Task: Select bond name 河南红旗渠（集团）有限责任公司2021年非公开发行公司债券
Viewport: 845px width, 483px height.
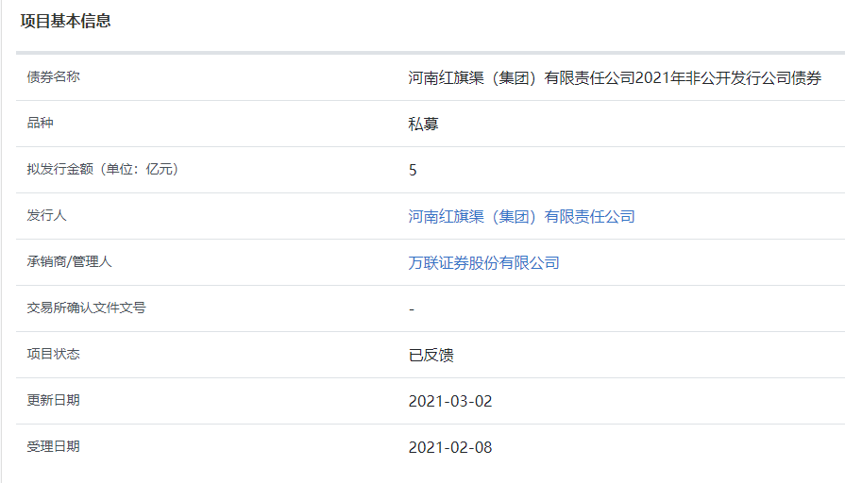Action: coord(615,78)
